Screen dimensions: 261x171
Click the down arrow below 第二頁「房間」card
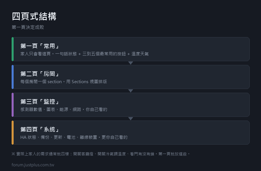coord(131,91)
